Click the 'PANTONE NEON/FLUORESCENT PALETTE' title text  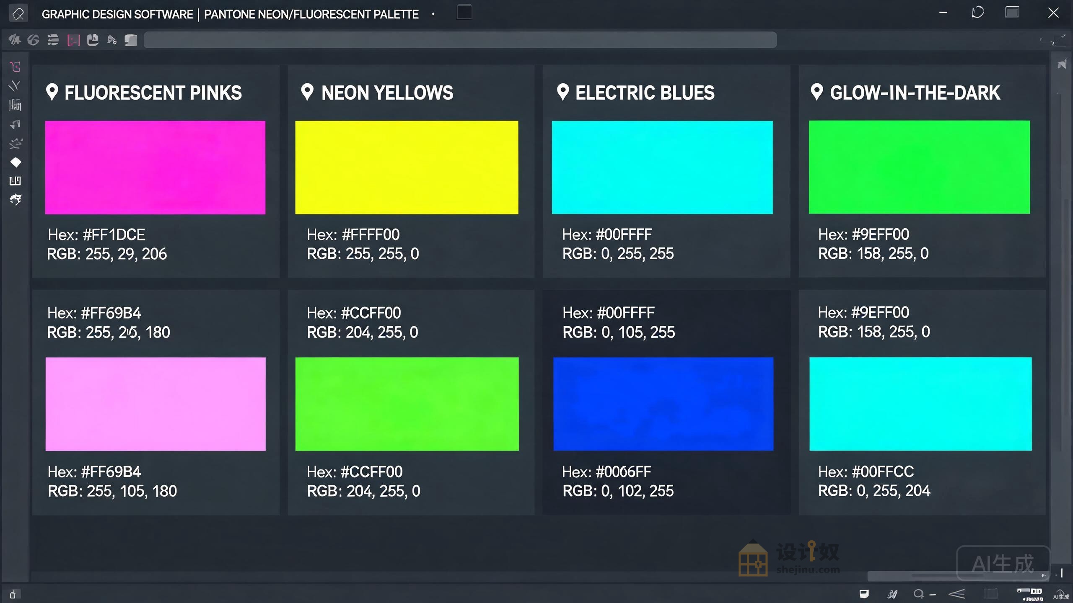311,14
